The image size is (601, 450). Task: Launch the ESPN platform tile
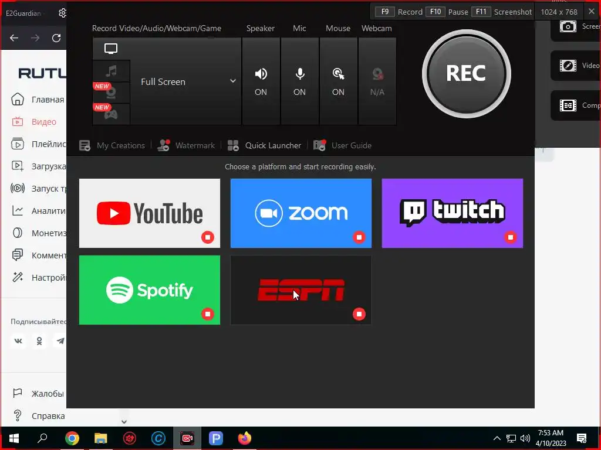coord(301,290)
